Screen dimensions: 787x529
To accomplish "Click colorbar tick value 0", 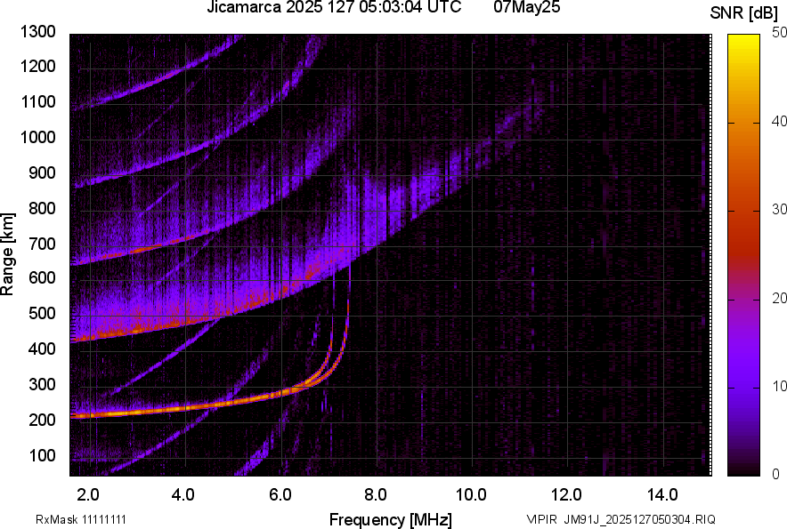I will tap(776, 474).
